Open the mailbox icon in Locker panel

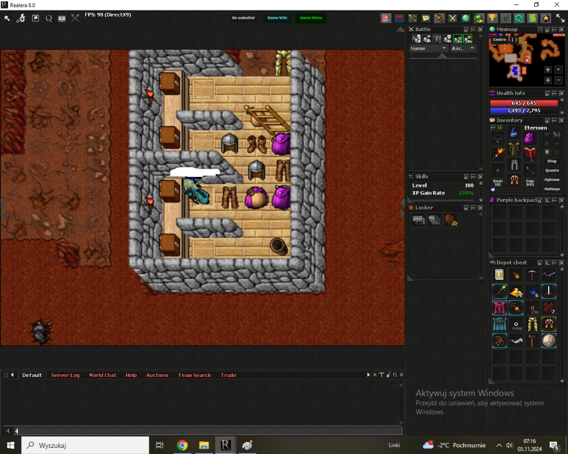point(434,220)
